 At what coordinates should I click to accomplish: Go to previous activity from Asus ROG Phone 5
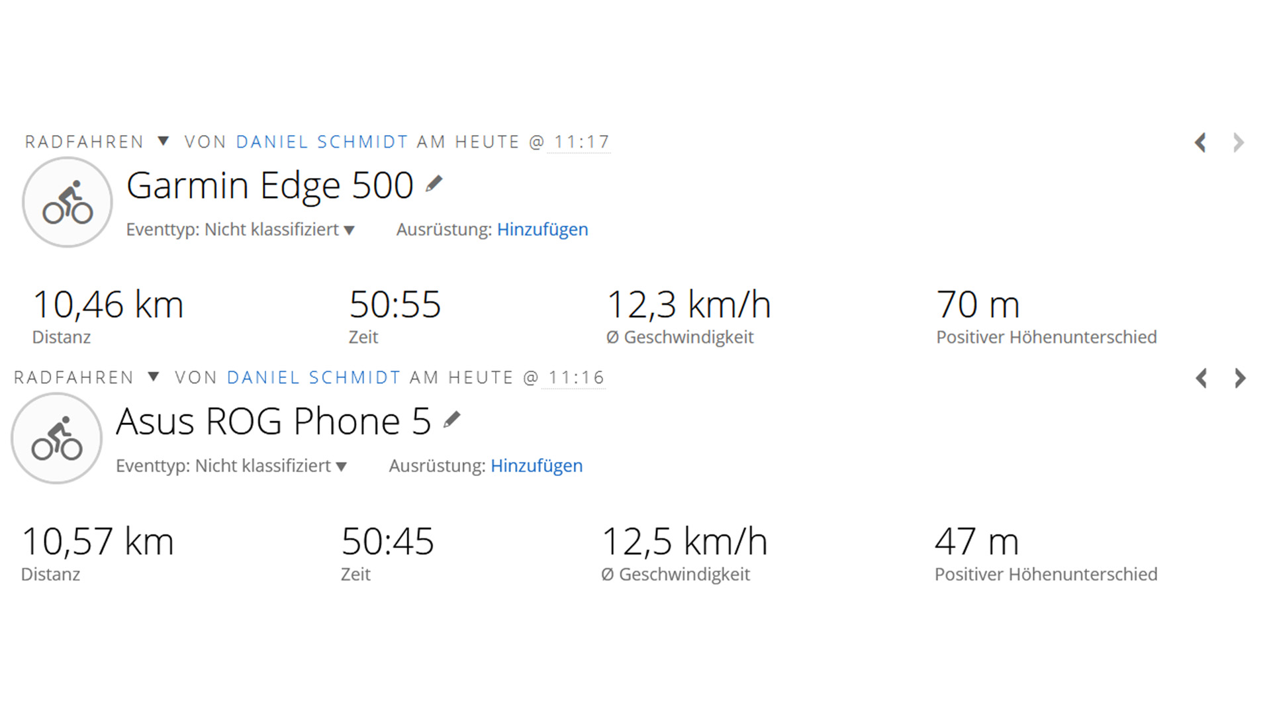[1201, 378]
